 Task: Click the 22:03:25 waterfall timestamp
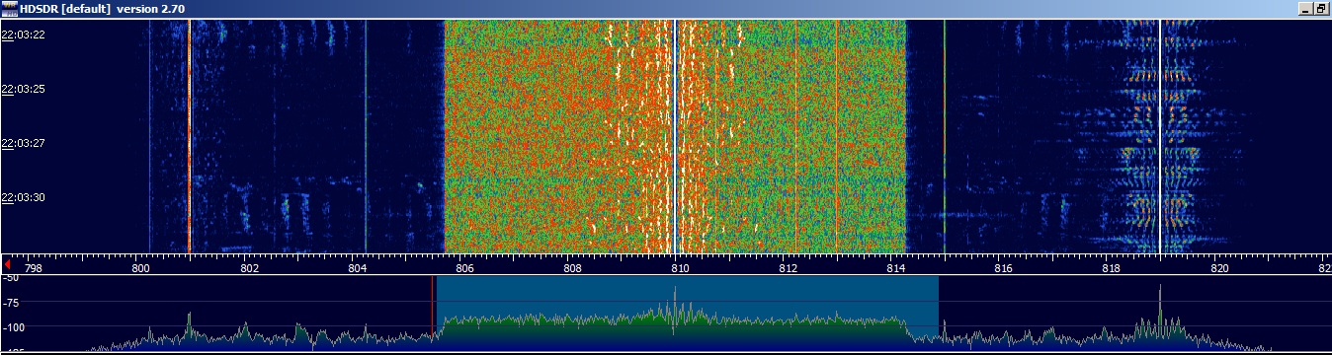click(24, 89)
